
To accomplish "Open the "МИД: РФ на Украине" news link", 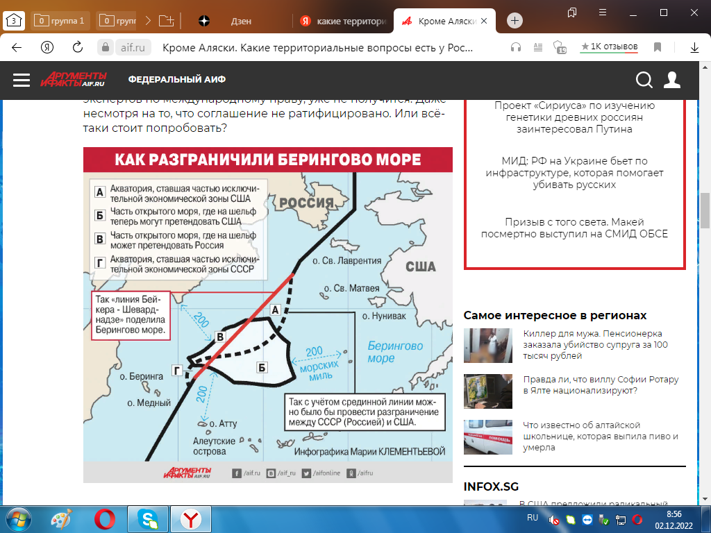I will (x=574, y=173).
